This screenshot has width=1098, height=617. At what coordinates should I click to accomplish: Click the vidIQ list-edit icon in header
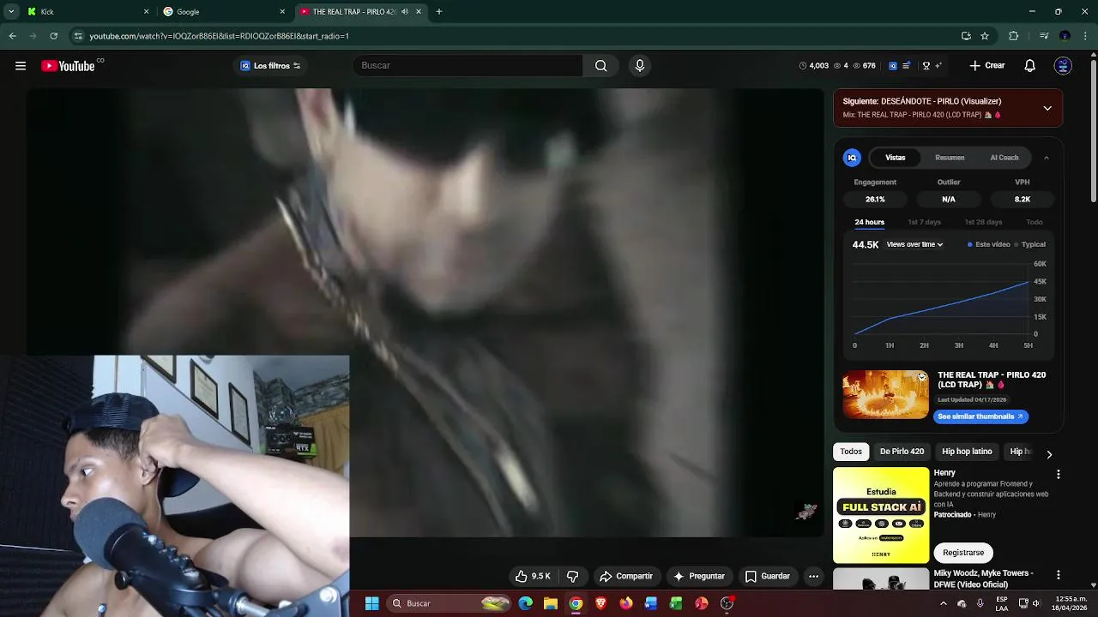point(907,66)
